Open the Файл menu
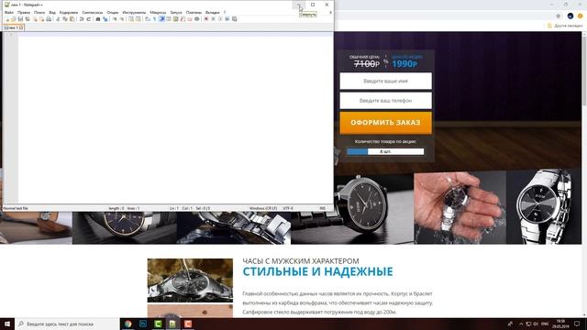Image resolution: width=587 pixels, height=330 pixels. [x=9, y=12]
